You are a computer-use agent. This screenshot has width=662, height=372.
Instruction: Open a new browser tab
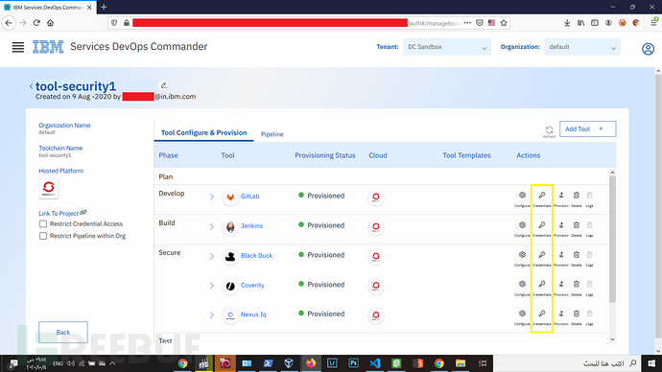coord(104,7)
